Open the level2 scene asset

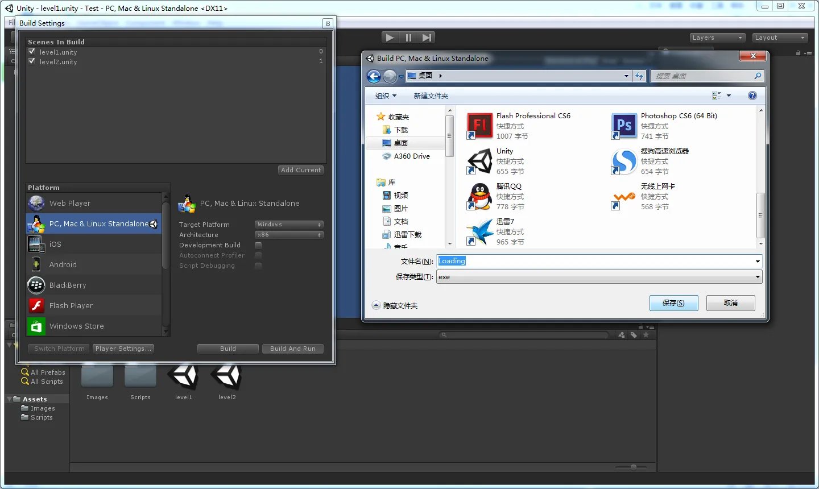pyautogui.click(x=226, y=378)
